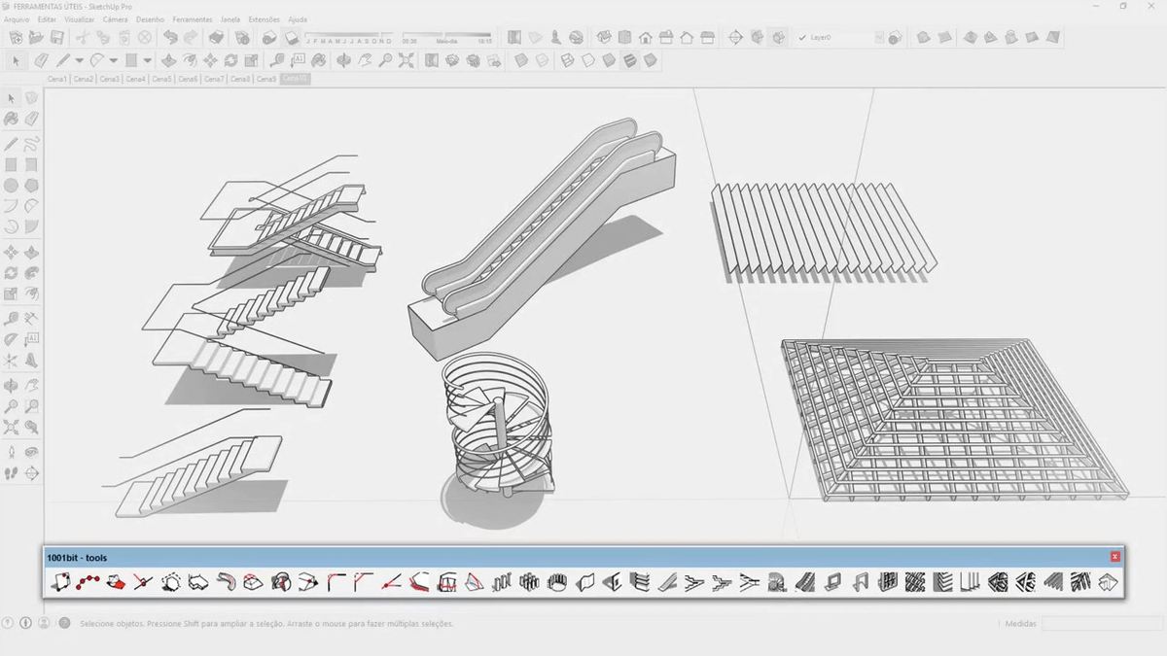The height and width of the screenshot is (656, 1167).
Task: Expand the rectangle shape tool dropdown arrow
Action: 147,60
